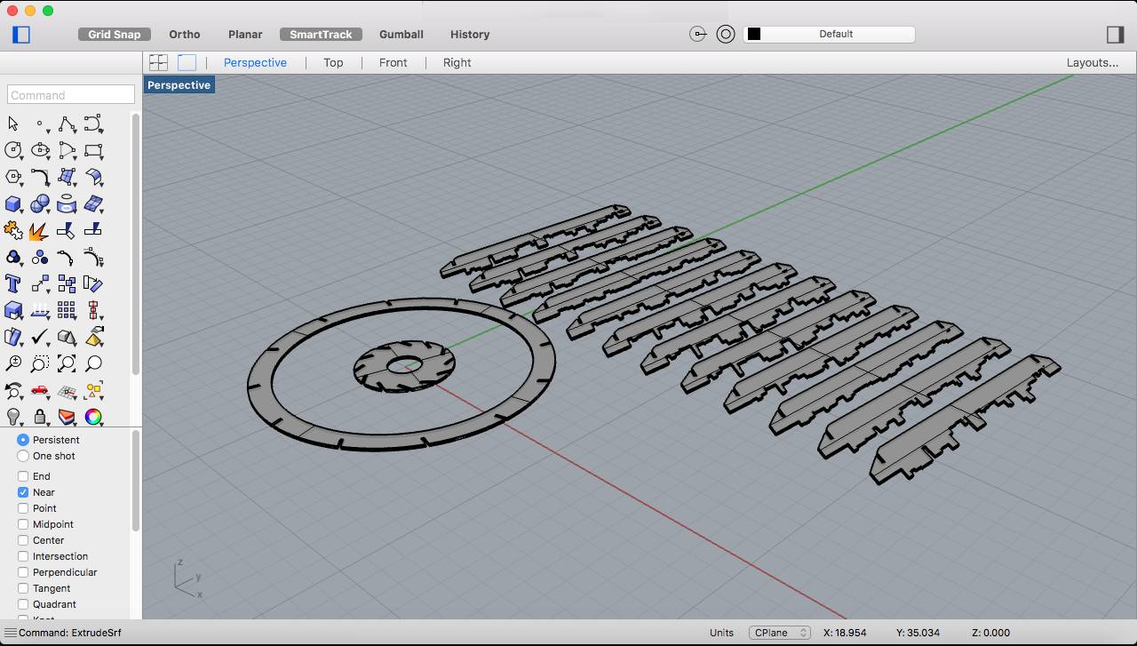Toggle the left sidebar panel icon
This screenshot has height=646, width=1137.
coord(21,35)
